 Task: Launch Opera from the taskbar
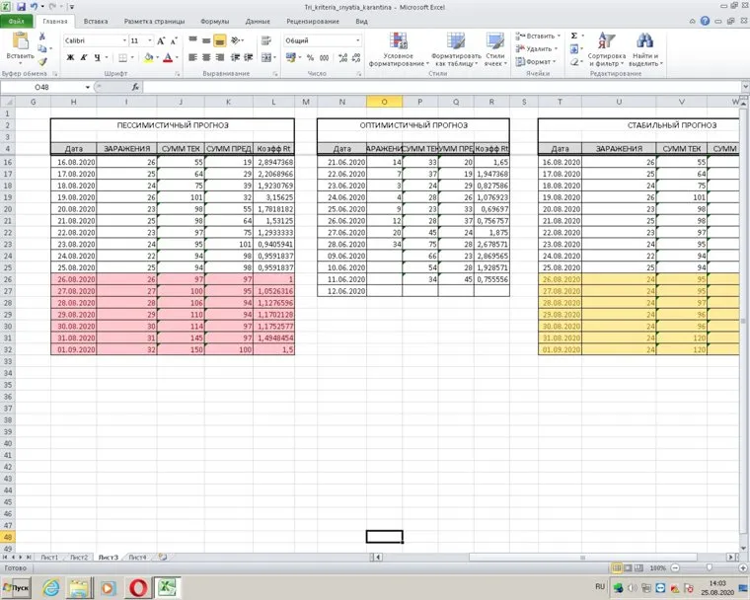coord(138,588)
